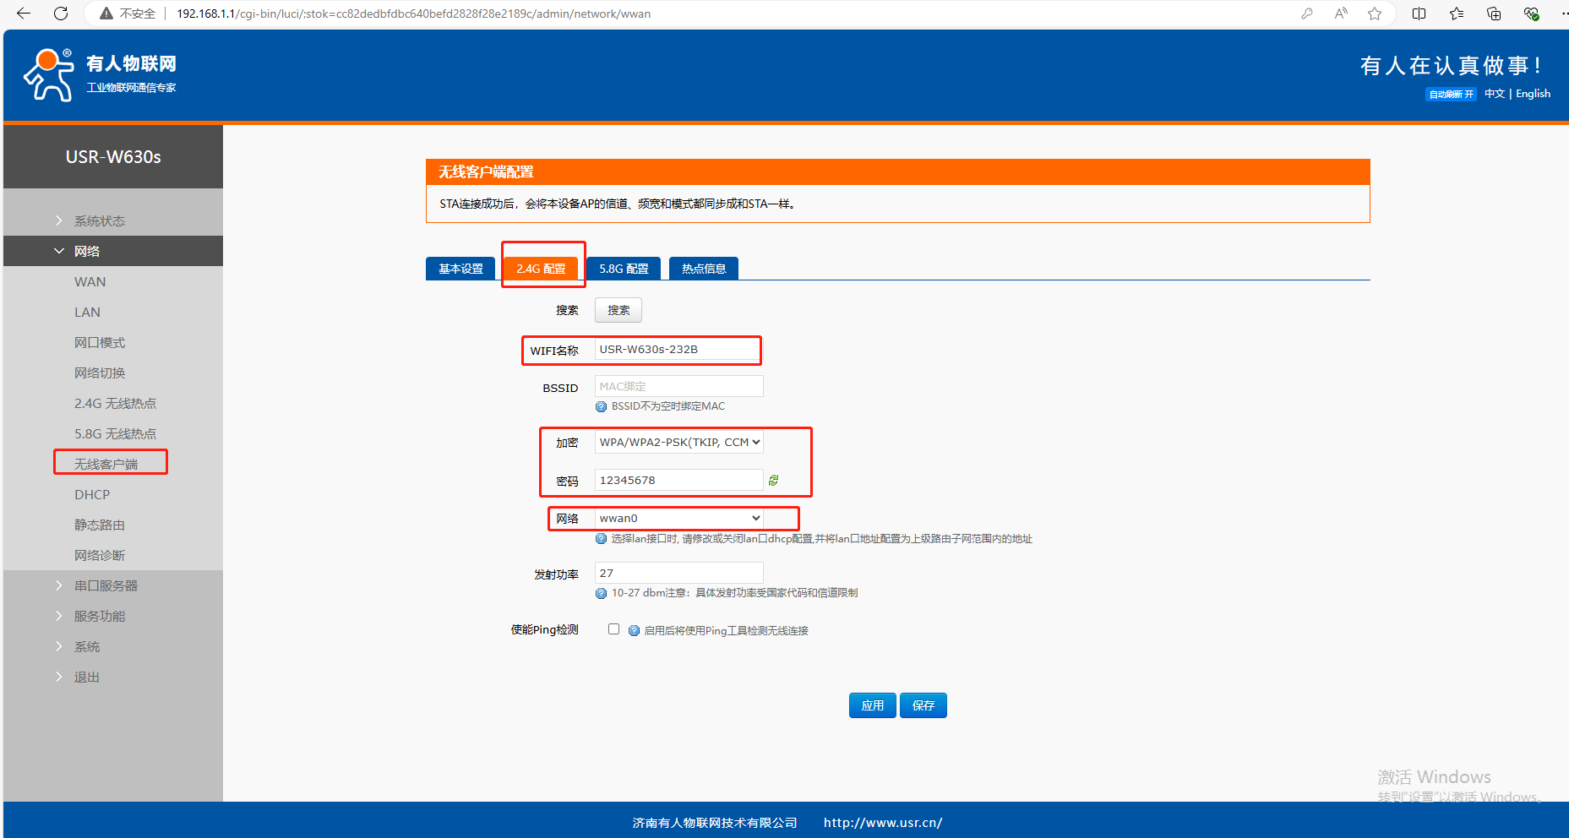Enable the 使能Ping检测 checkbox
The height and width of the screenshot is (838, 1569).
coord(614,629)
